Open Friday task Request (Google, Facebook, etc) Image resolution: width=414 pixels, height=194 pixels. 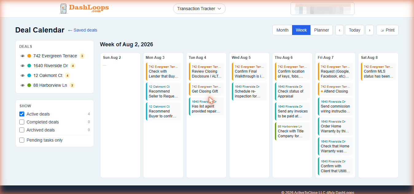pyautogui.click(x=335, y=71)
